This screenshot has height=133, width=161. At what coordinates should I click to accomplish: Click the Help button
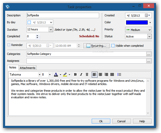(x=142, y=121)
